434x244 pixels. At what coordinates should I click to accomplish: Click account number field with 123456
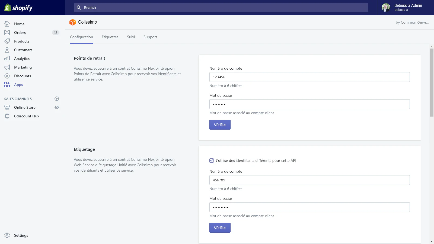(309, 77)
